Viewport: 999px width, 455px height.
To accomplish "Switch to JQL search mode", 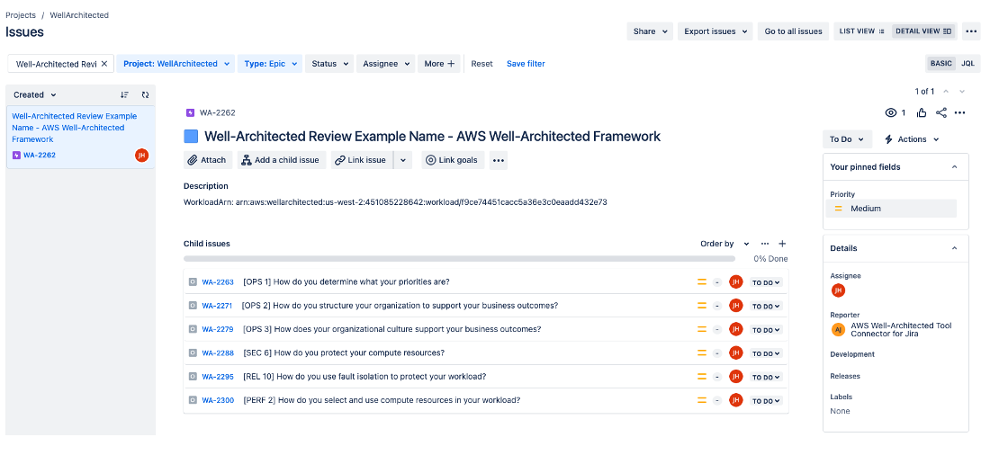I will (967, 64).
